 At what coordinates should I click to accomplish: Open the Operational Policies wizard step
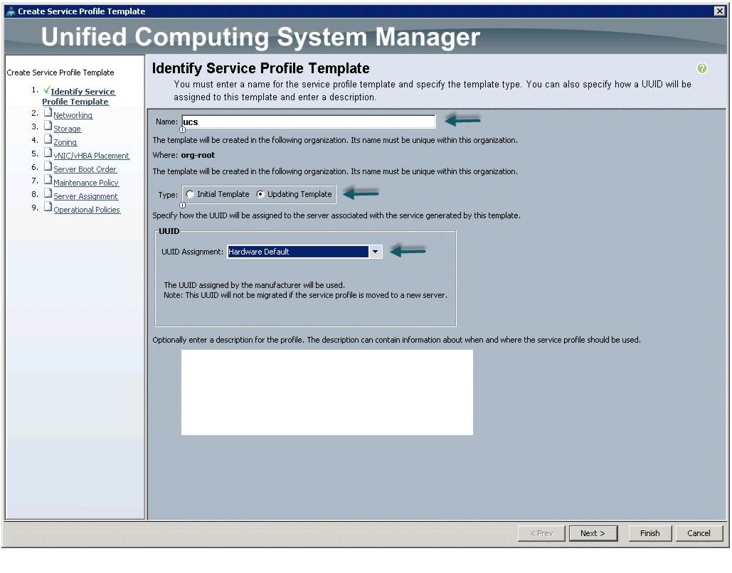click(87, 210)
